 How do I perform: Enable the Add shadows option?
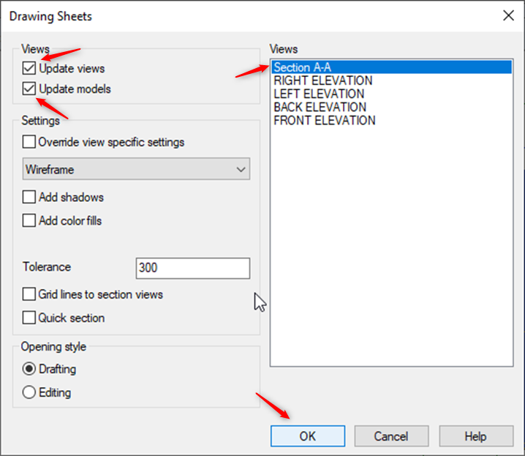coord(29,197)
